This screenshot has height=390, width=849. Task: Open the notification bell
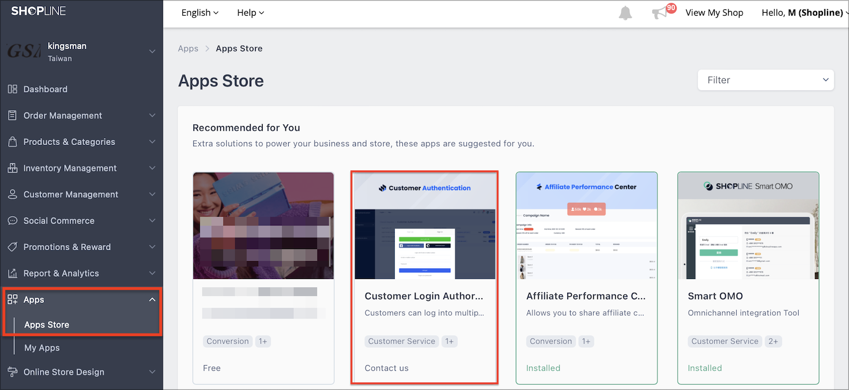click(x=626, y=13)
